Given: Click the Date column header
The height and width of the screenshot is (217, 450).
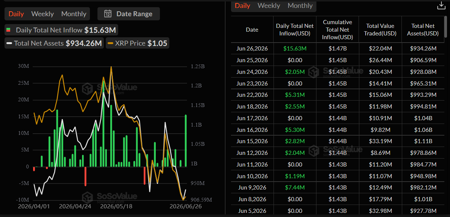Looking at the screenshot, I should [252, 30].
